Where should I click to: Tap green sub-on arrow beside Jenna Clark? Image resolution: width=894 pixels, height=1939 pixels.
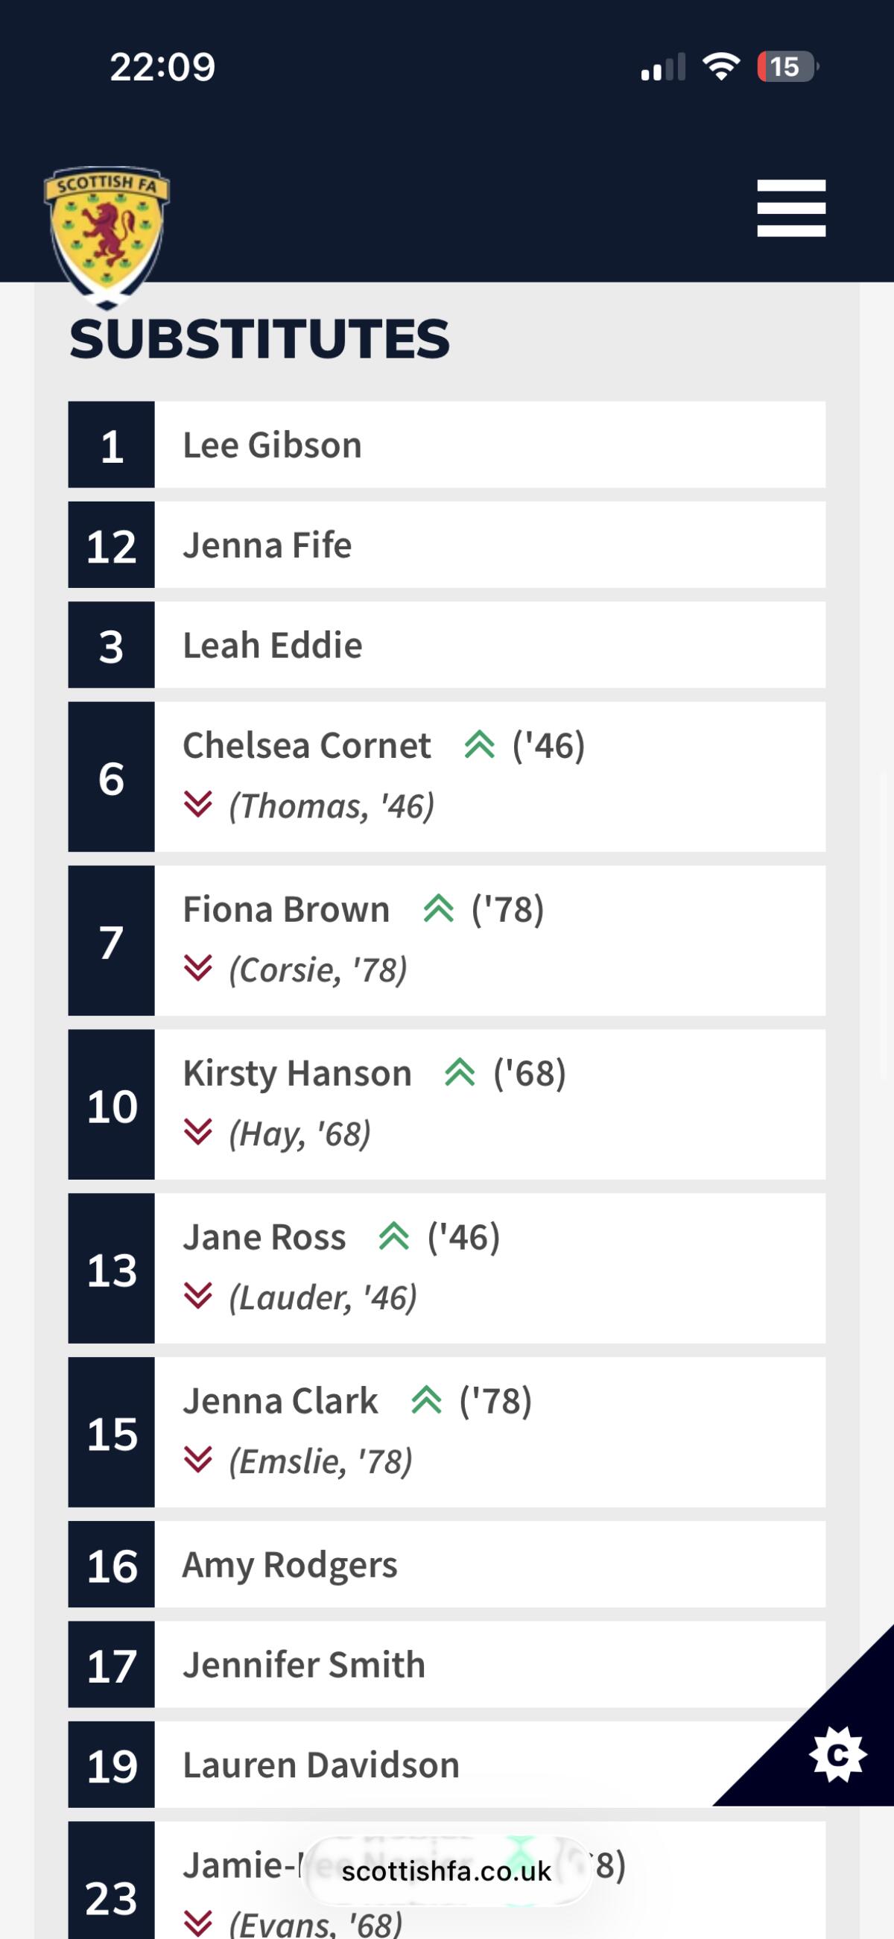pyautogui.click(x=427, y=1401)
